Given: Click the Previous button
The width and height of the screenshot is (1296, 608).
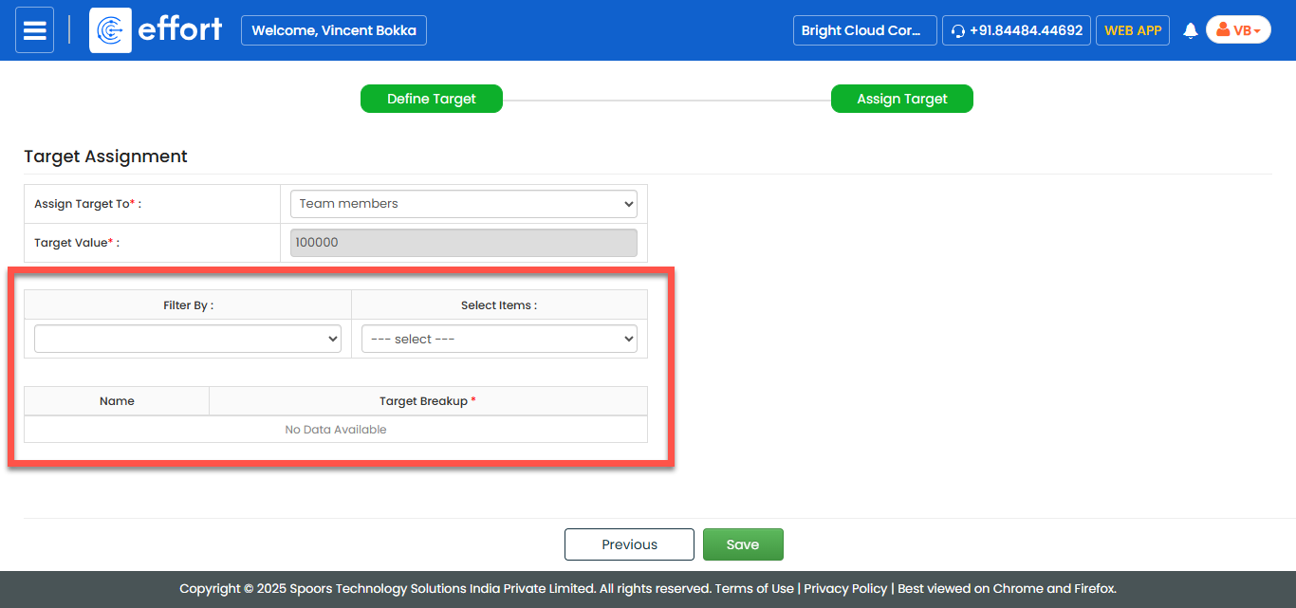Looking at the screenshot, I should (629, 544).
